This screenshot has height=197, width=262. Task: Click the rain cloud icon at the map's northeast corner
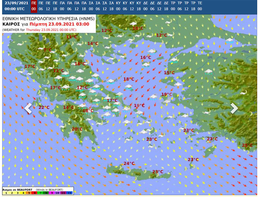[229, 41]
